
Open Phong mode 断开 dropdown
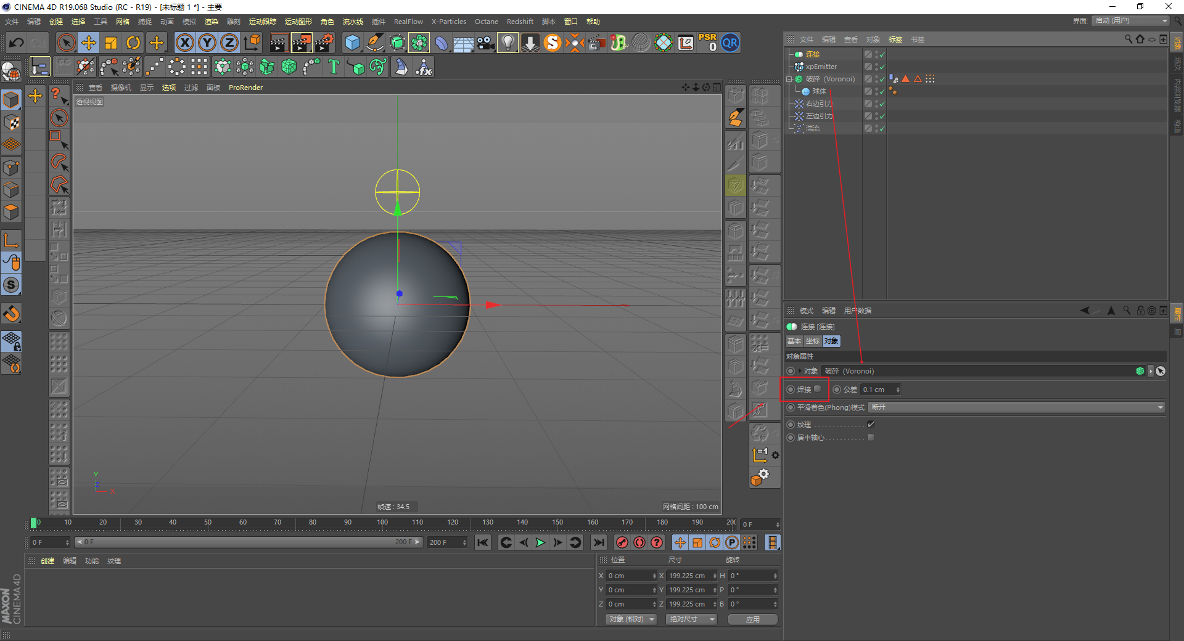pyautogui.click(x=1016, y=407)
